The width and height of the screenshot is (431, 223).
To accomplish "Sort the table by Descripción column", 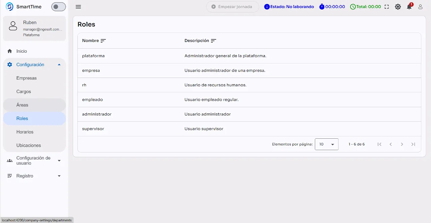I will tap(213, 41).
